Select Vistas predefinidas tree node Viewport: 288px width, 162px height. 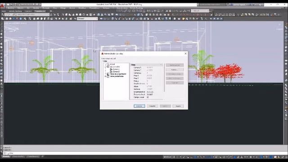pos(117,76)
